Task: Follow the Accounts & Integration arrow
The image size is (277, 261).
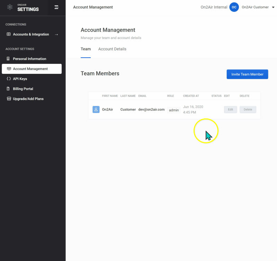Action: click(x=56, y=34)
